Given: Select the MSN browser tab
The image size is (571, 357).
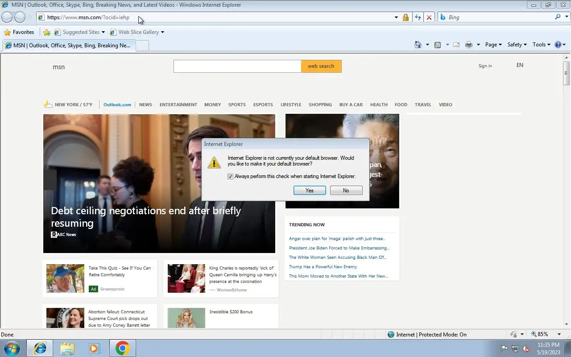Looking at the screenshot, I should (x=68, y=46).
